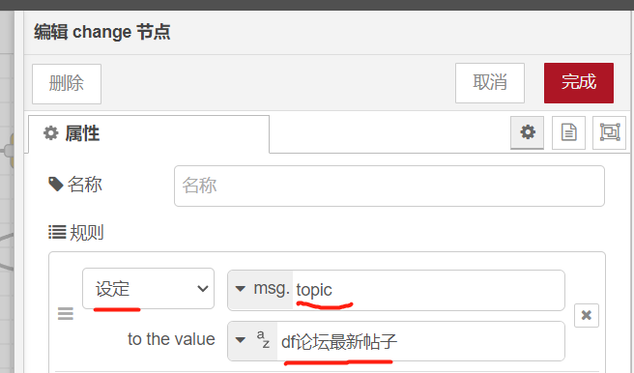Open the 设定 rule action dropdown
Viewport: 634px width, 373px height.
point(149,289)
